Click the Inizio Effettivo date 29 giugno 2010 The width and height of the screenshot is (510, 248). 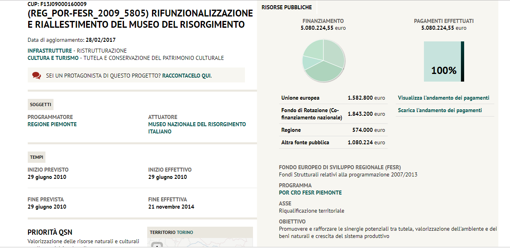(x=168, y=177)
